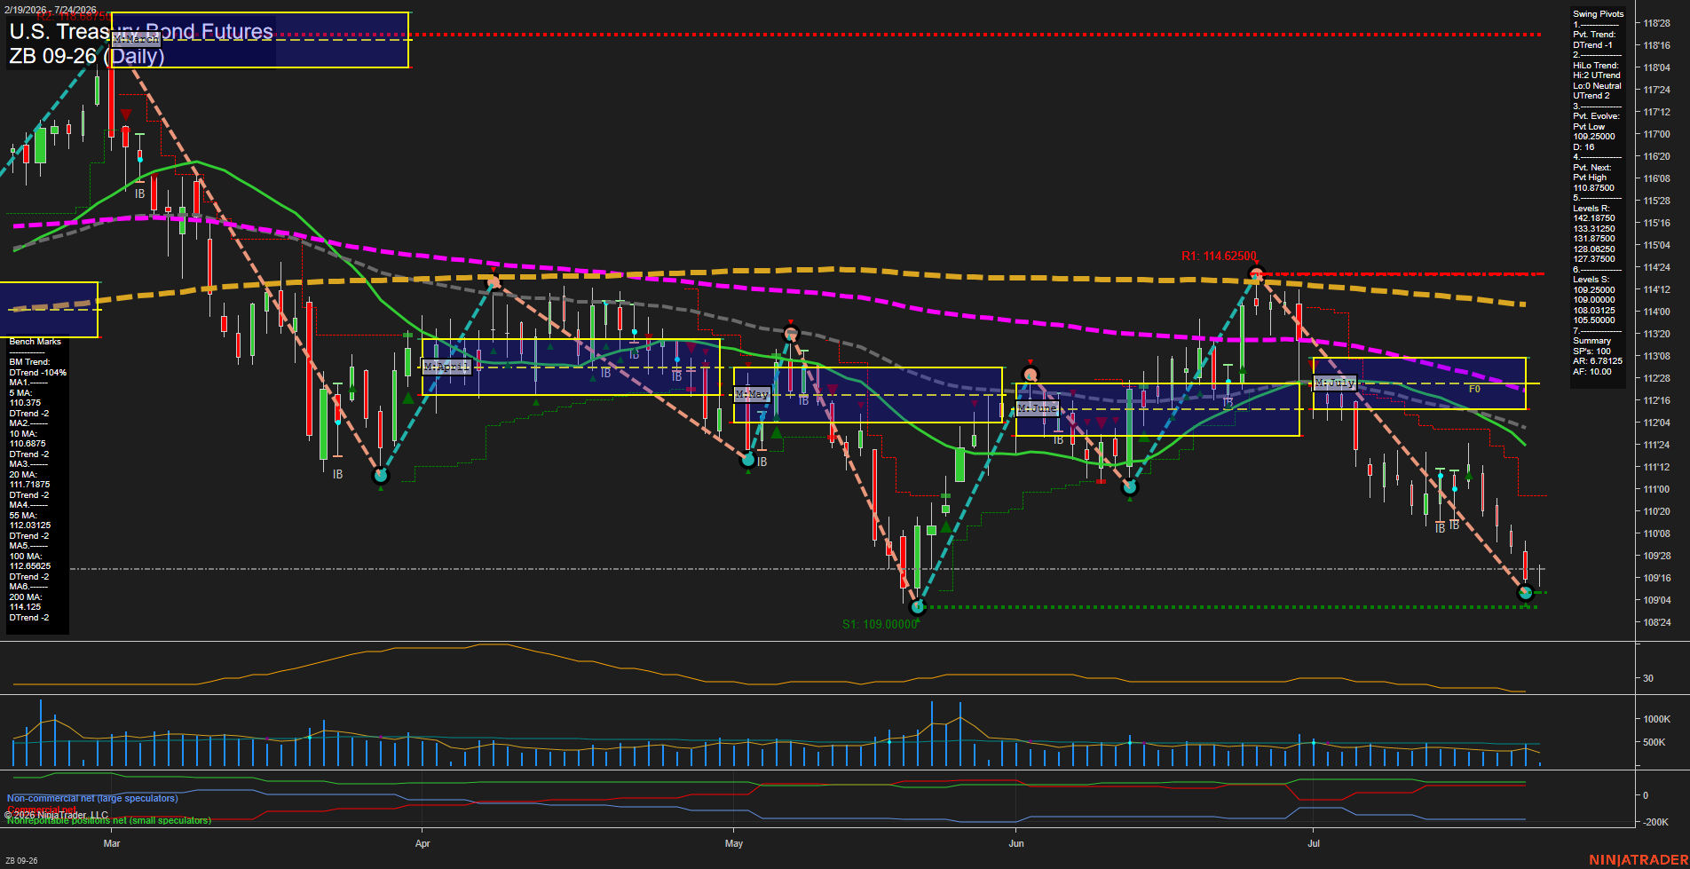Click the 2/19/2026 - 7/24/2026 date range text
The height and width of the screenshot is (869, 1690).
pyautogui.click(x=51, y=10)
